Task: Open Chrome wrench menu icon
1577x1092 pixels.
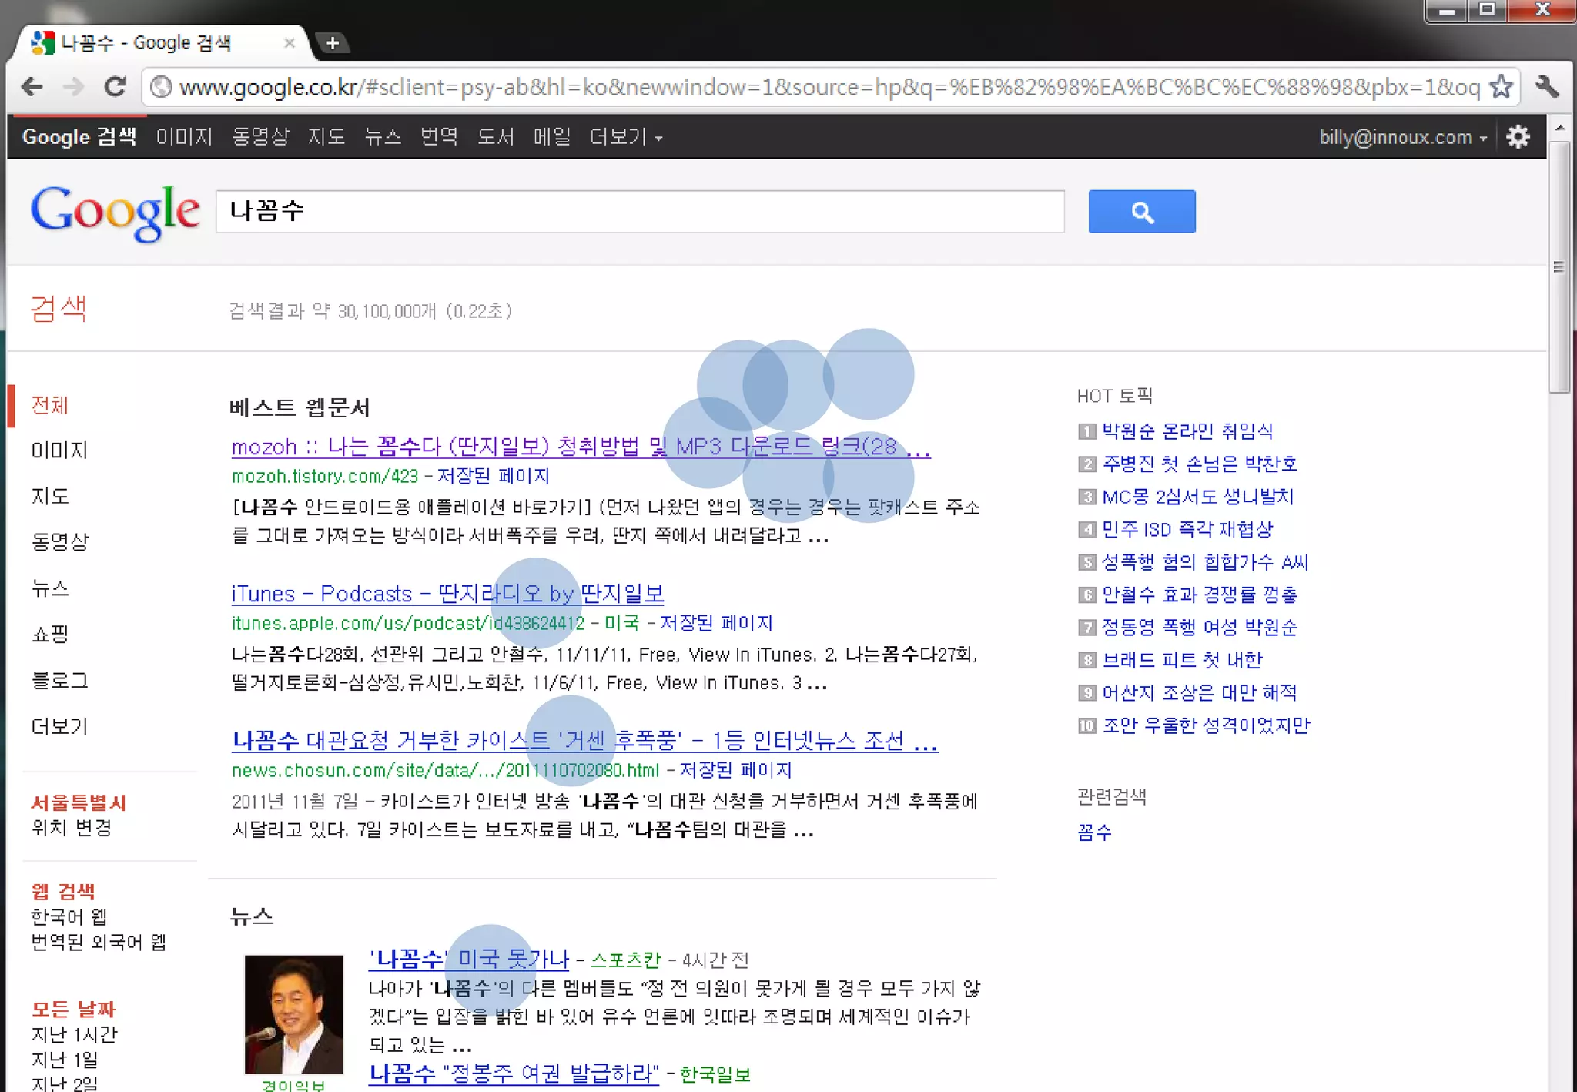Action: click(x=1546, y=87)
